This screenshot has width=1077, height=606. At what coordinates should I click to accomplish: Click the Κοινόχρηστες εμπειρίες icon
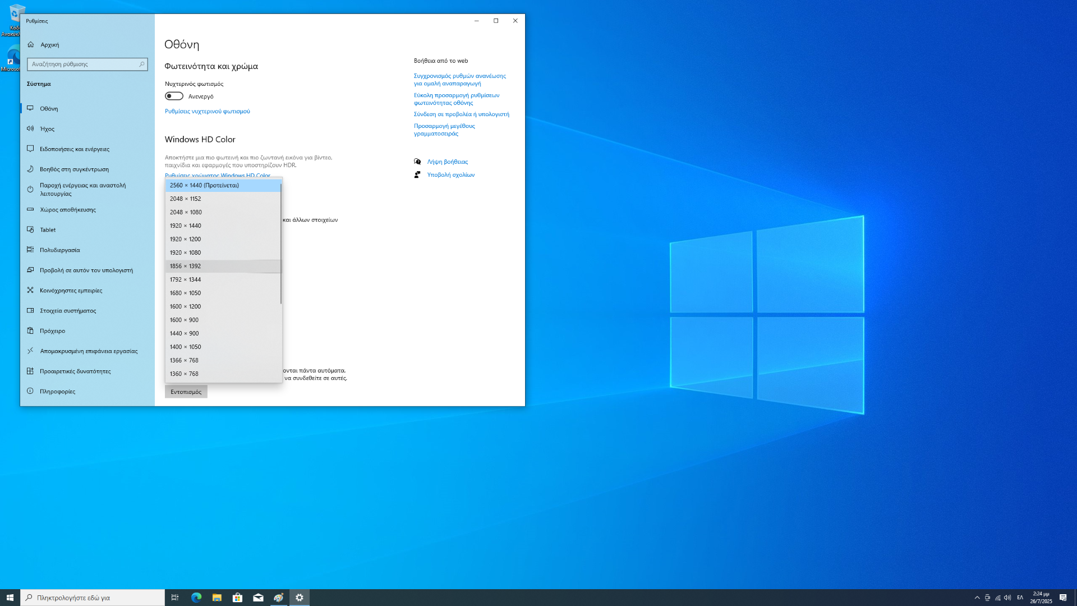pos(30,291)
